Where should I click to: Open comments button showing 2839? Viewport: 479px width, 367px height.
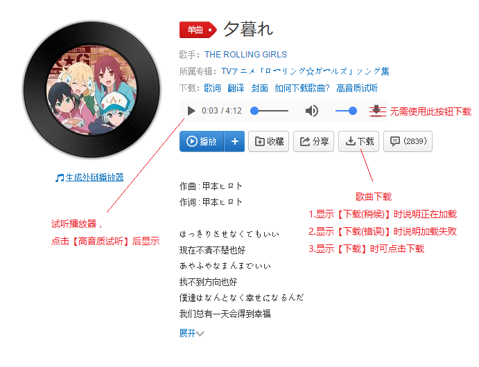(408, 141)
